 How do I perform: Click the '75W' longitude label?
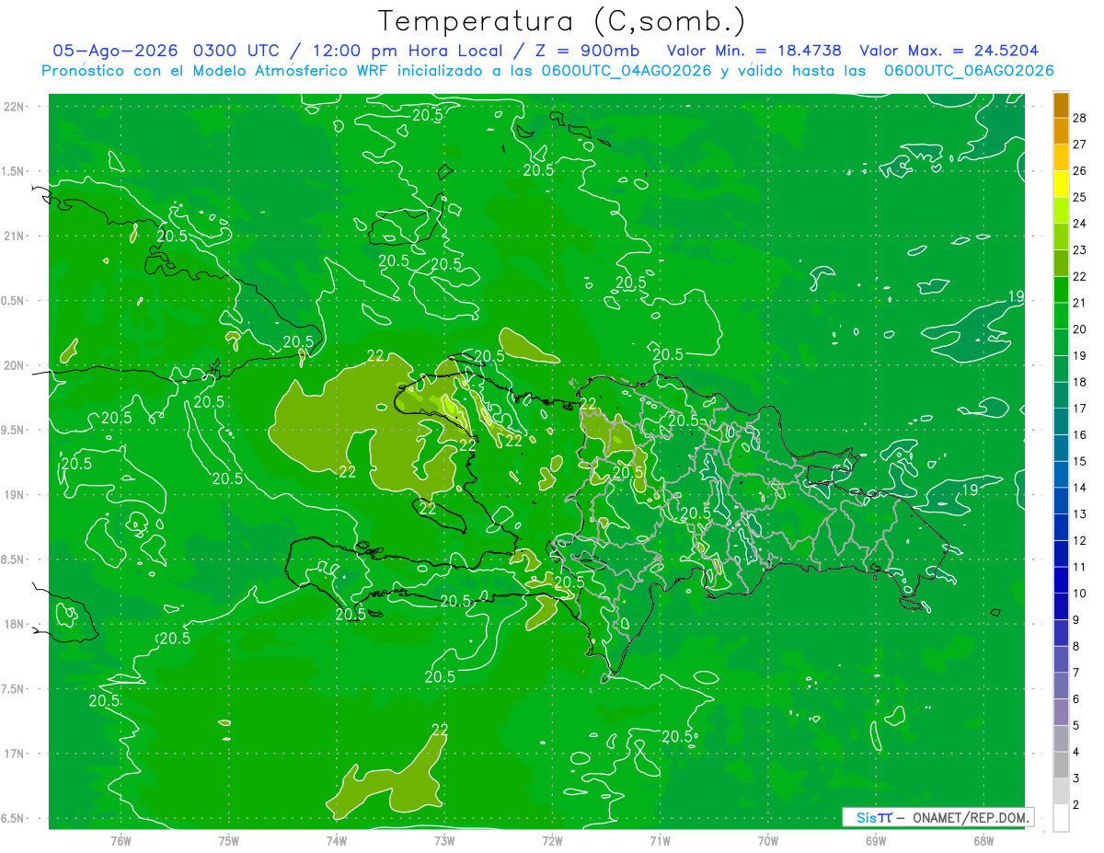(229, 841)
